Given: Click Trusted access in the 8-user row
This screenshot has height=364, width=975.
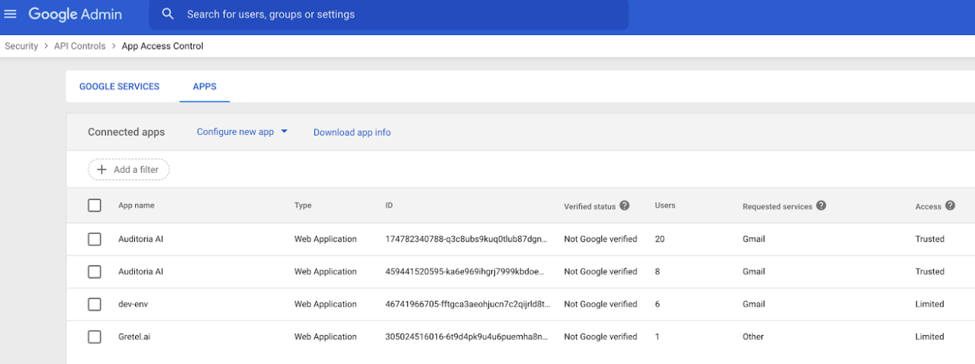Looking at the screenshot, I should [x=930, y=272].
